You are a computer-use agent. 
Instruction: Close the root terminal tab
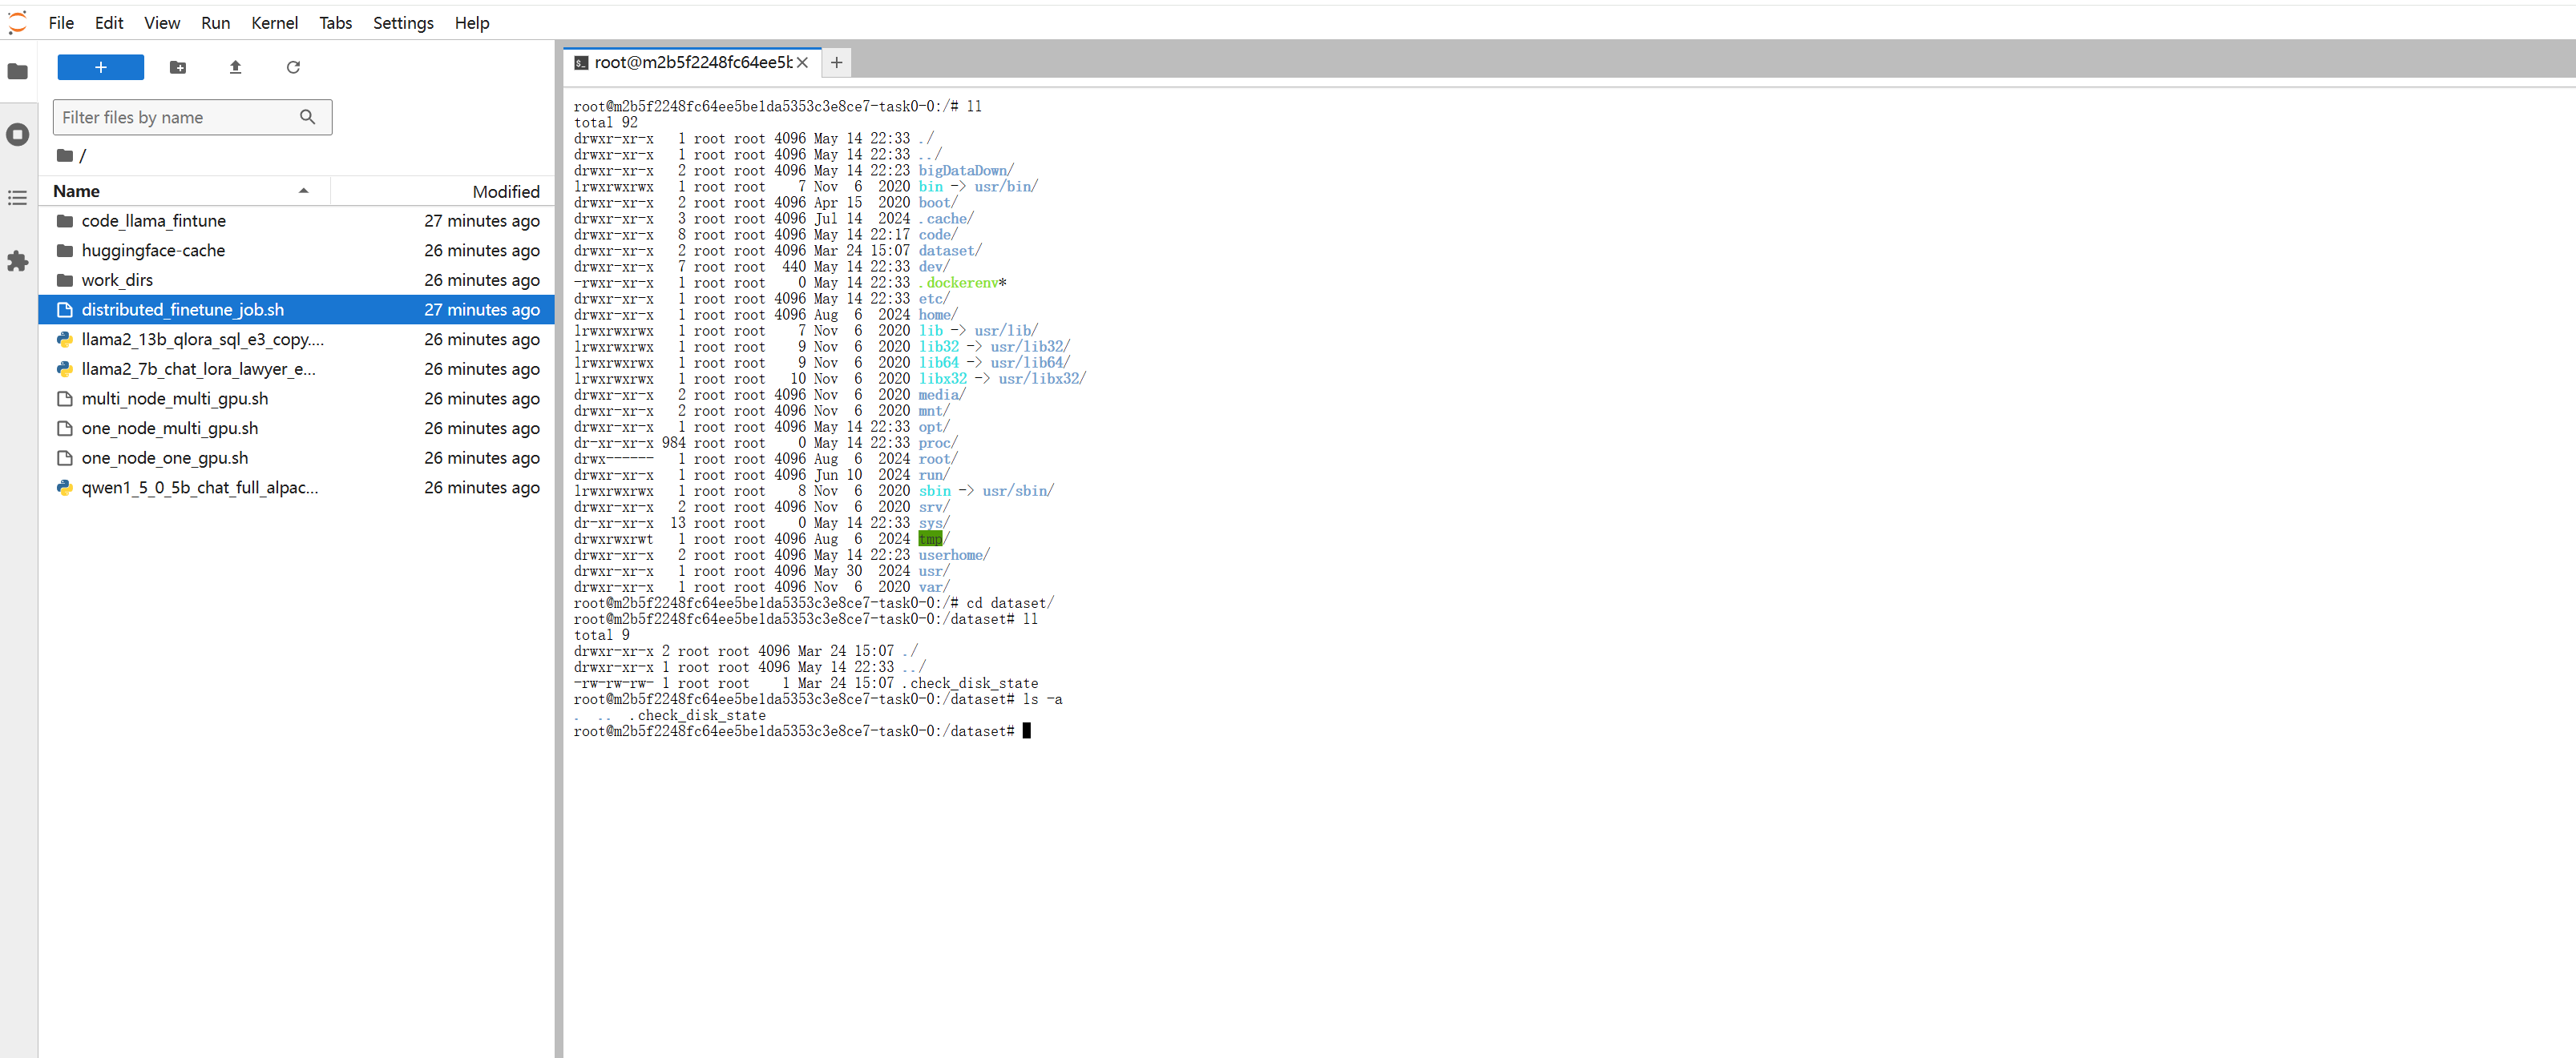802,62
